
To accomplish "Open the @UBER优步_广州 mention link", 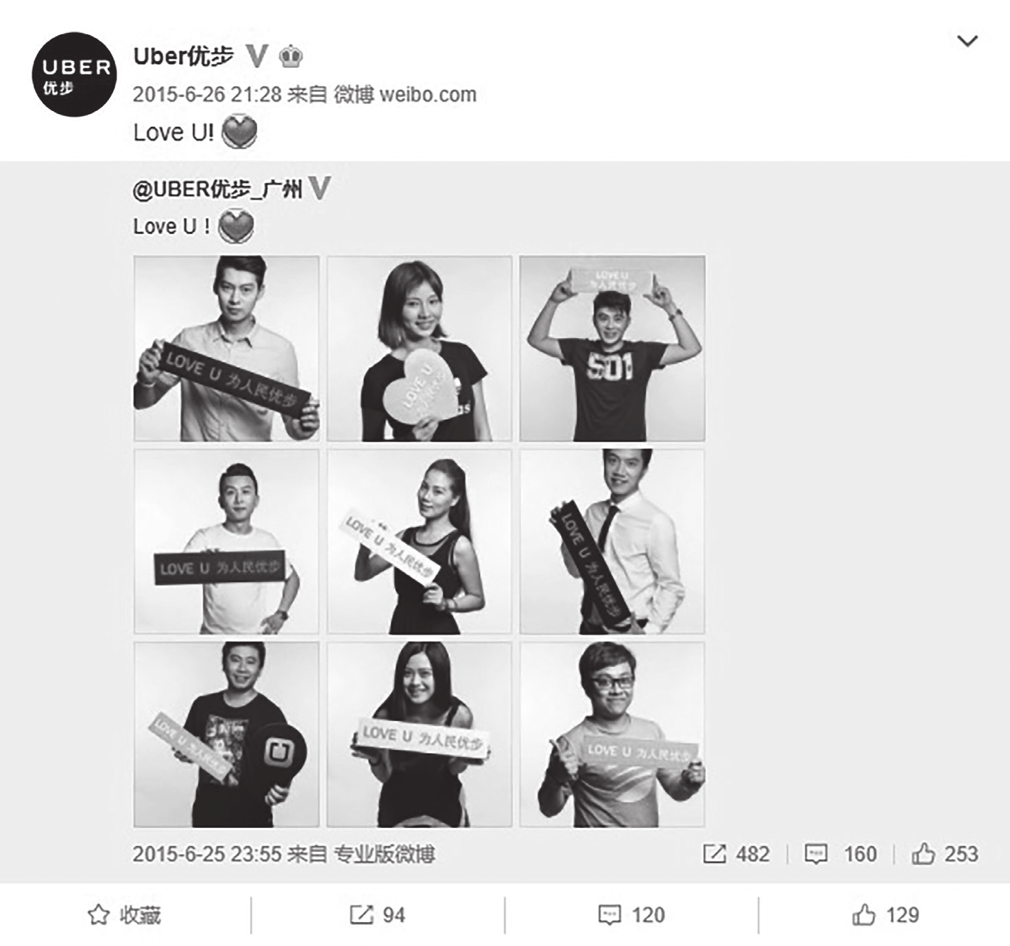I will point(217,189).
